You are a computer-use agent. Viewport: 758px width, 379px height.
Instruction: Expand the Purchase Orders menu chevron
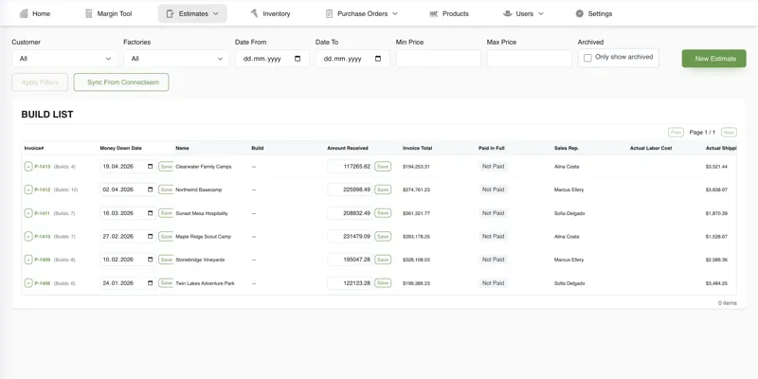[395, 13]
